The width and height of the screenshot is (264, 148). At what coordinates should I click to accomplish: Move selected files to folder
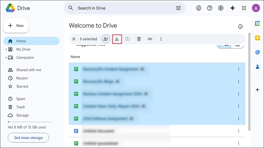(x=128, y=39)
